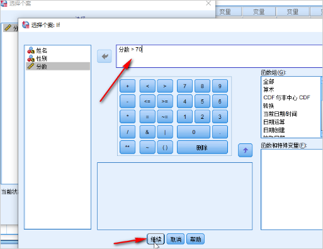Click the plus operator key
Viewport: 323px width, 249px height.
(x=127, y=86)
